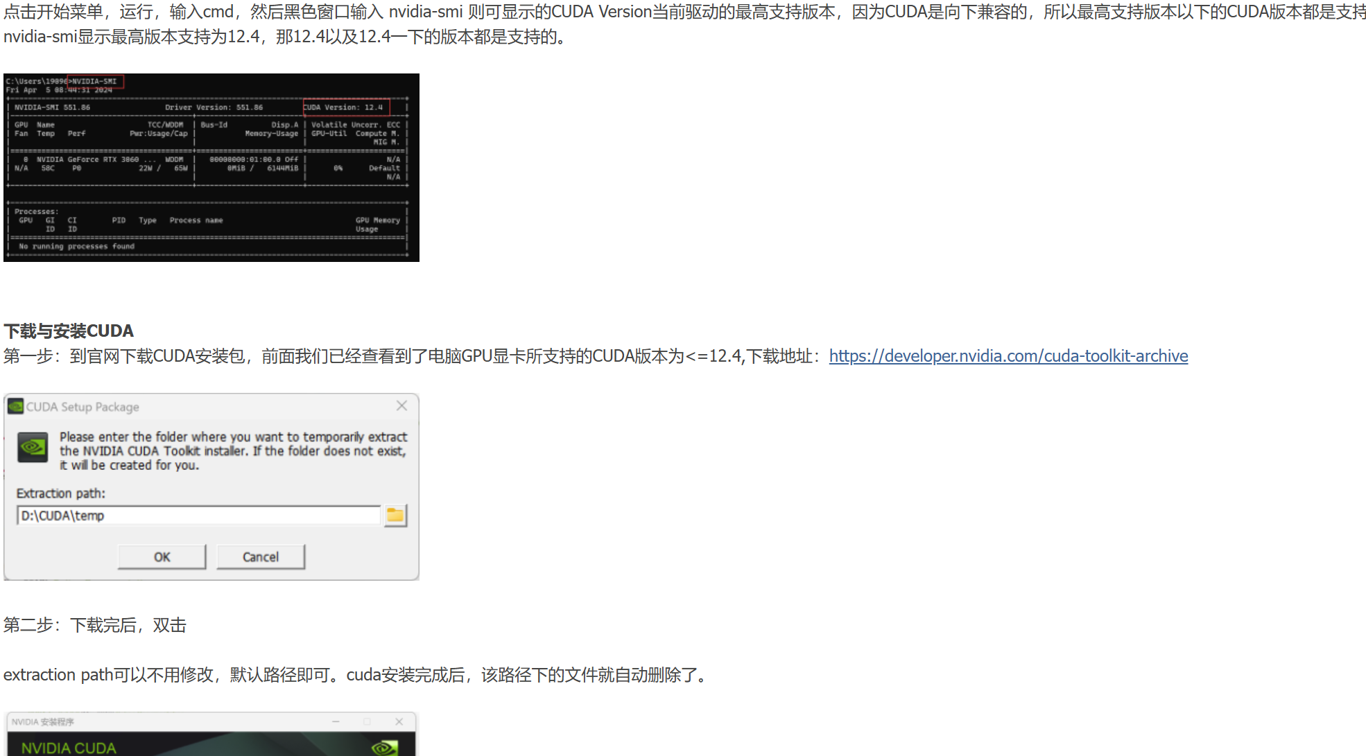Click the Extraction path label

click(x=61, y=493)
